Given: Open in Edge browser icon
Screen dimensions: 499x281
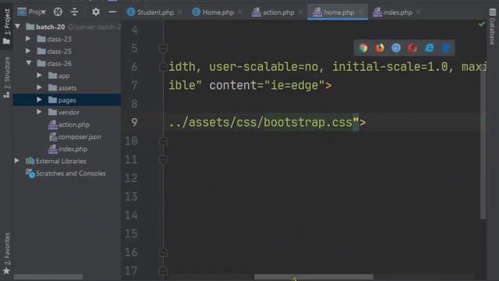Looking at the screenshot, I should [446, 48].
